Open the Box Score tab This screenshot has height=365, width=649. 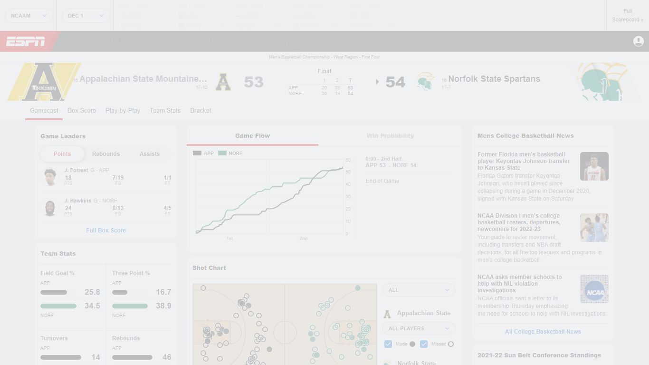tap(82, 111)
